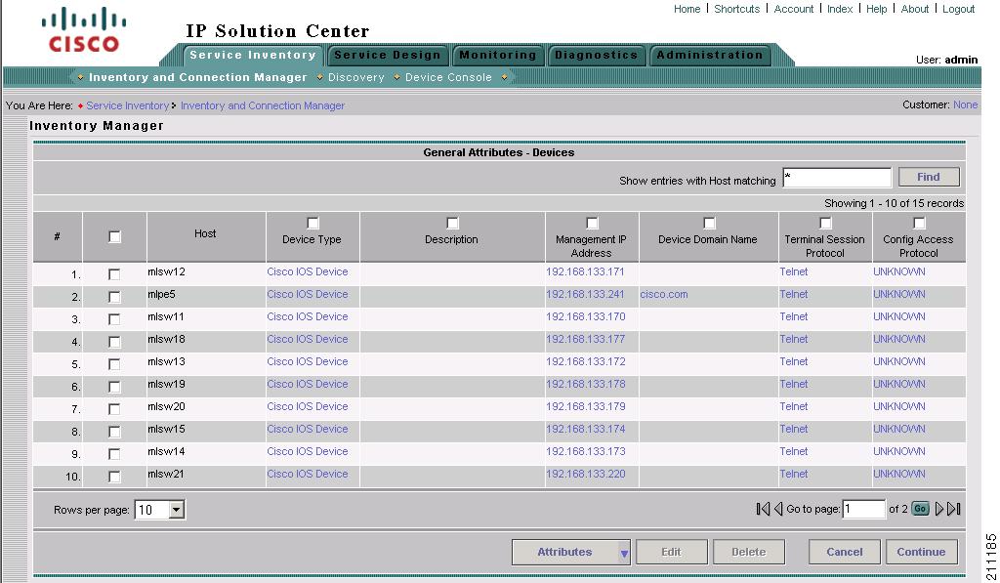The height and width of the screenshot is (583, 1000).
Task: Go to the first page of records
Action: [762, 509]
